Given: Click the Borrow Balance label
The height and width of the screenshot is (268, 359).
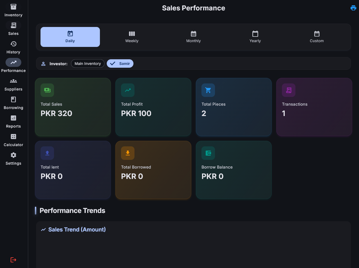Looking at the screenshot, I should pyautogui.click(x=217, y=167).
